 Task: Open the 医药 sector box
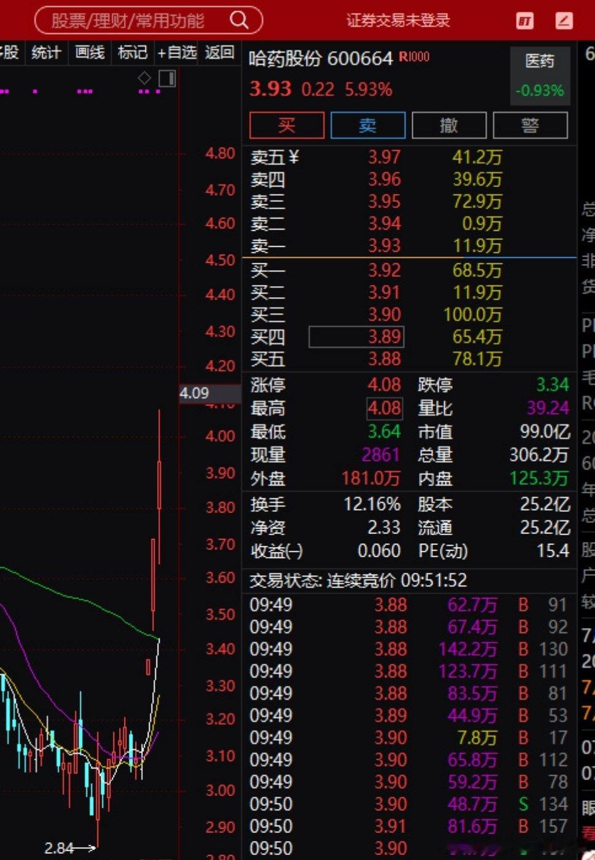539,76
